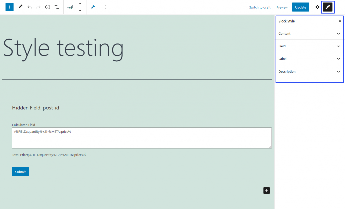Click the Update button
The height and width of the screenshot is (209, 345).
(301, 7)
